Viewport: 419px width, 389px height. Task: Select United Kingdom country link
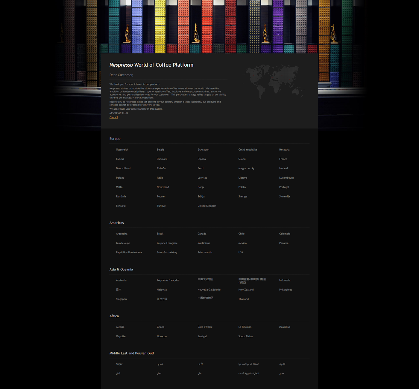[207, 206]
